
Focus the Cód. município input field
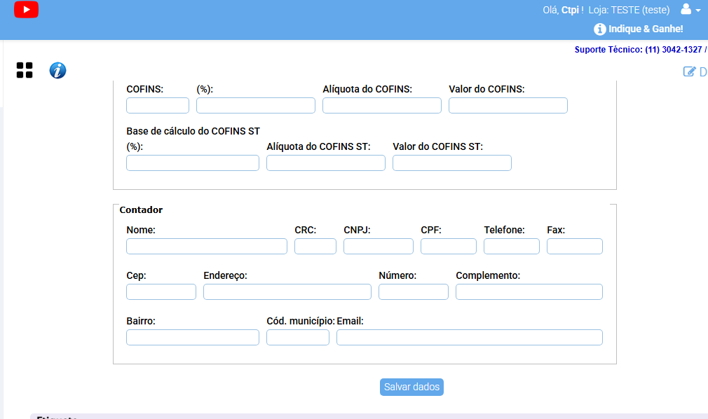[x=297, y=337]
